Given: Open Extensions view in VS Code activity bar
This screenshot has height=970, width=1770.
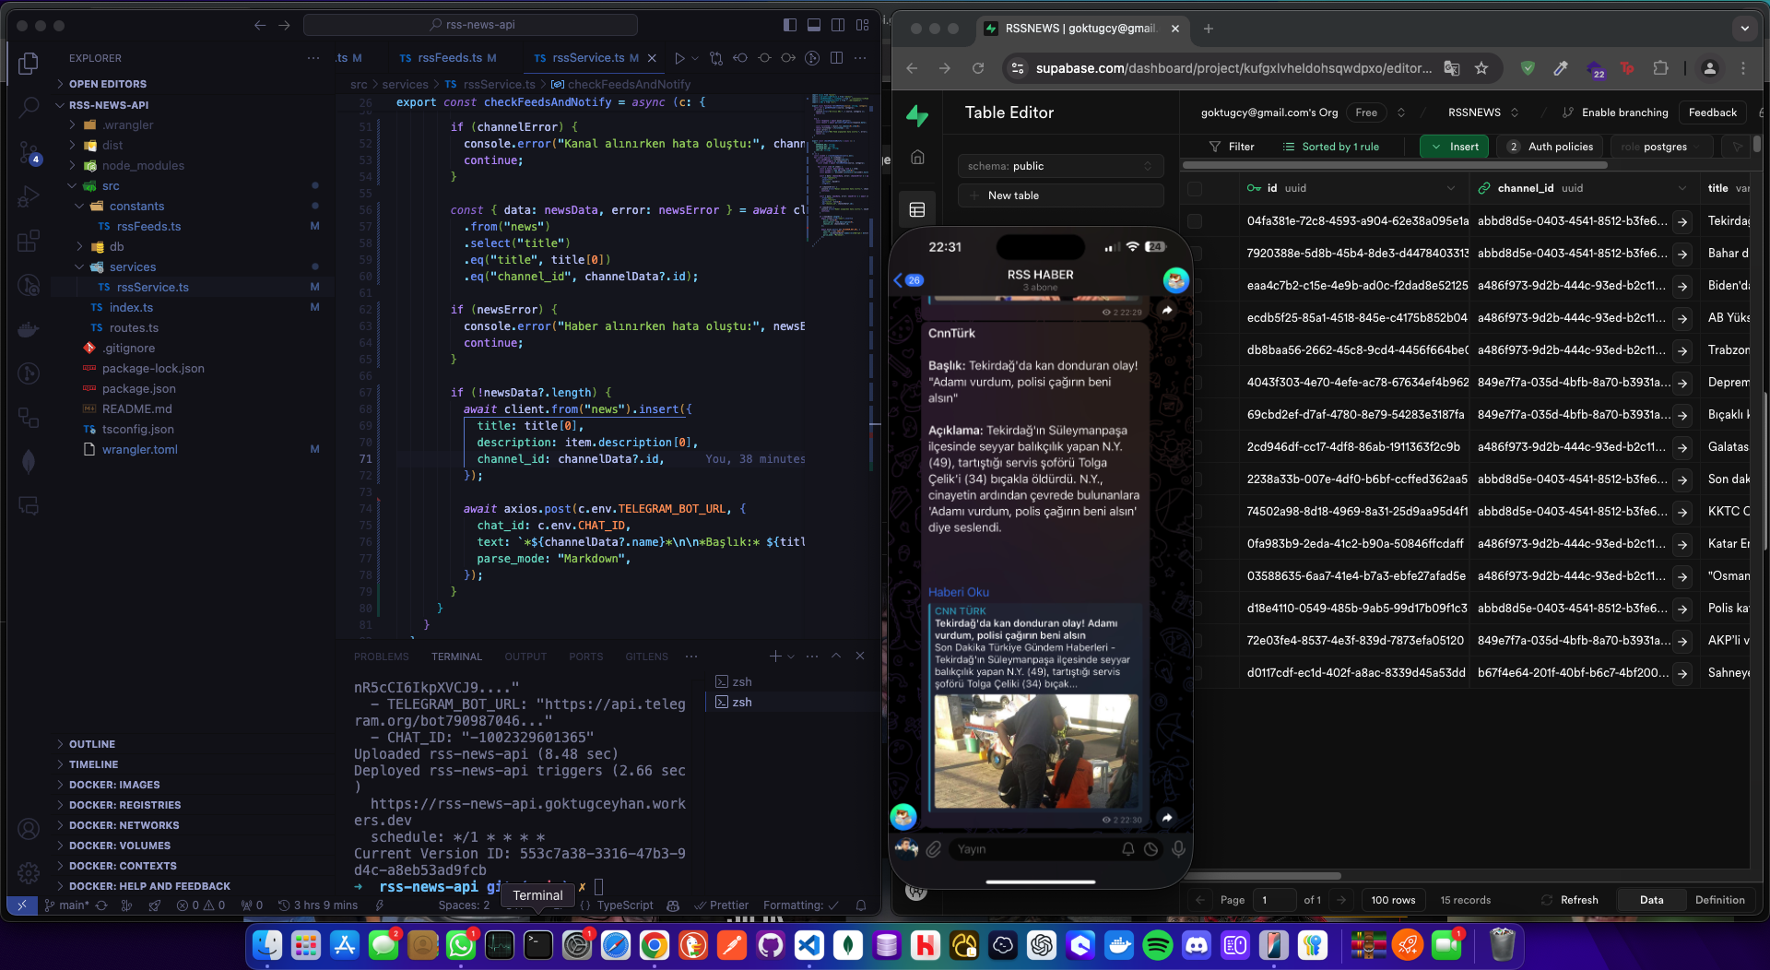Looking at the screenshot, I should [29, 241].
